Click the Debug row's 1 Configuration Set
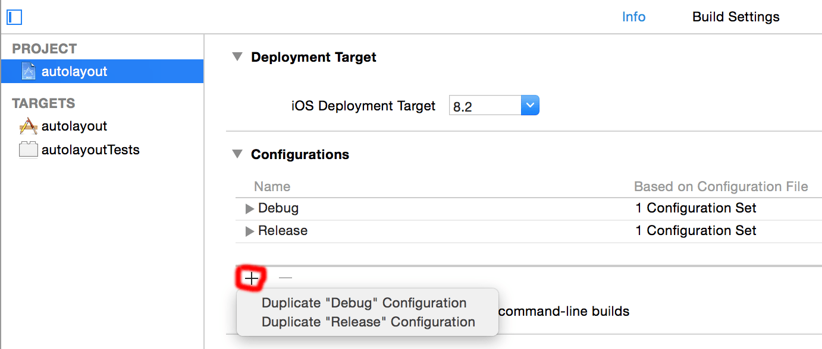Image resolution: width=822 pixels, height=349 pixels. (695, 208)
